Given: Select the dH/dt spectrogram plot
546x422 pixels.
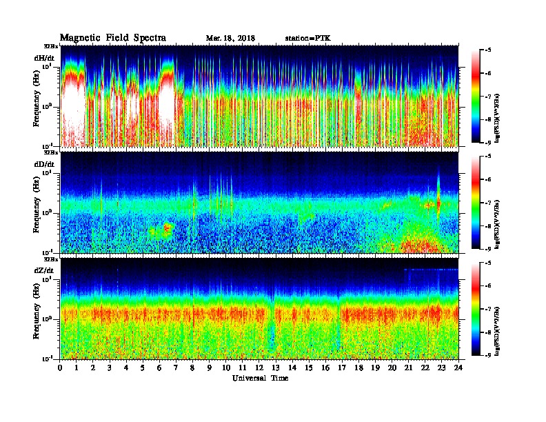Looking at the screenshot, I should [x=259, y=96].
